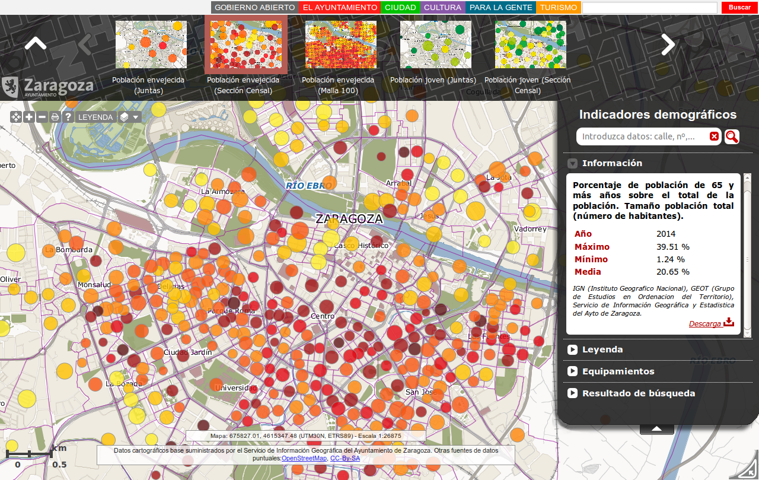
Task: Click the red Buscar button
Action: [739, 8]
